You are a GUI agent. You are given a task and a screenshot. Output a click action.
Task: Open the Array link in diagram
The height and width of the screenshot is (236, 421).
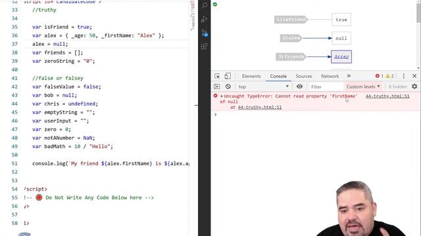pyautogui.click(x=341, y=57)
